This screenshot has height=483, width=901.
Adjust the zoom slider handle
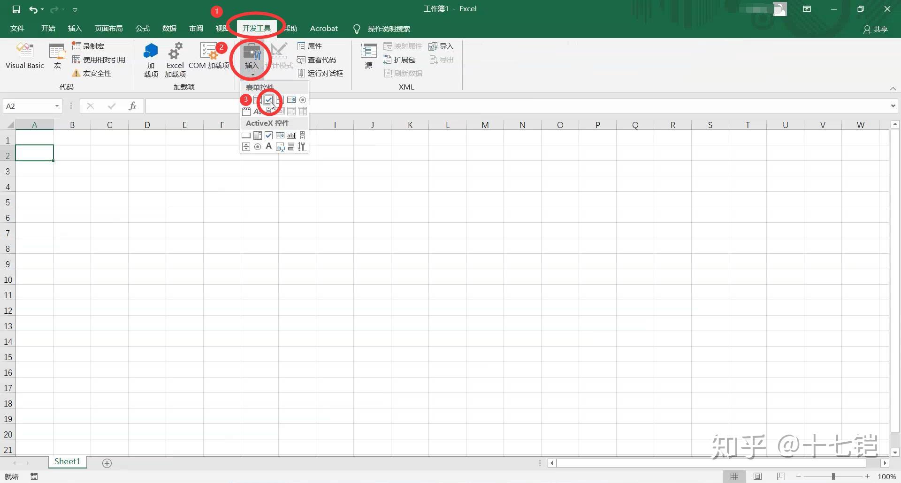coord(833,476)
